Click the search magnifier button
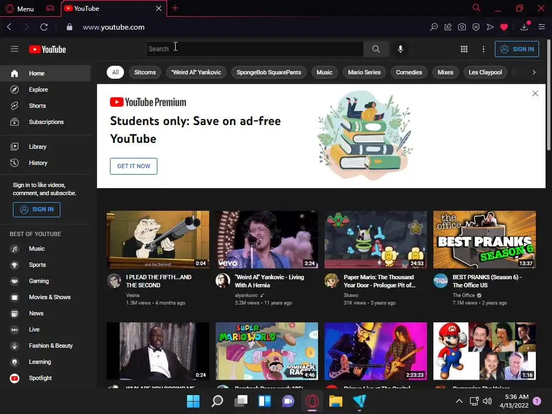The width and height of the screenshot is (552, 414). tap(376, 49)
